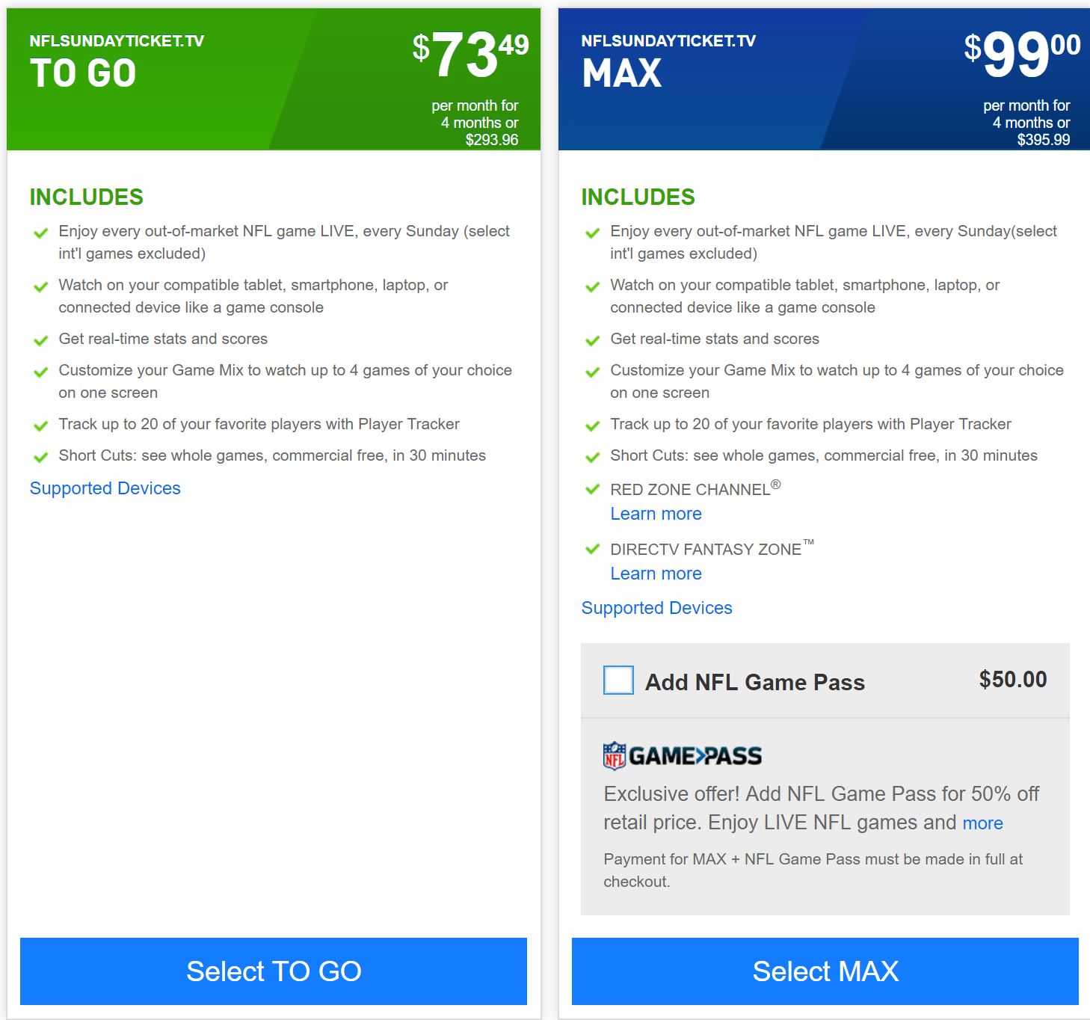Click checkmark next to MAX Player Tracker item

coord(593,426)
